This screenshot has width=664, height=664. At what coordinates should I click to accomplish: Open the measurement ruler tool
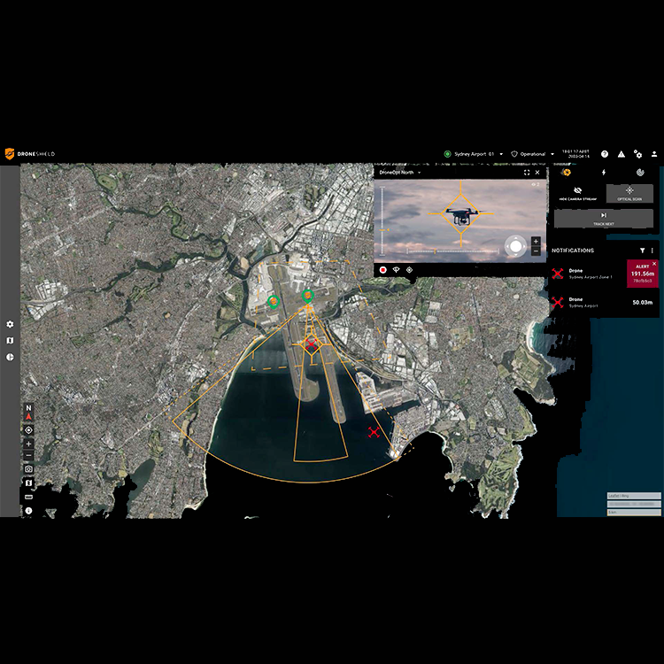click(29, 497)
